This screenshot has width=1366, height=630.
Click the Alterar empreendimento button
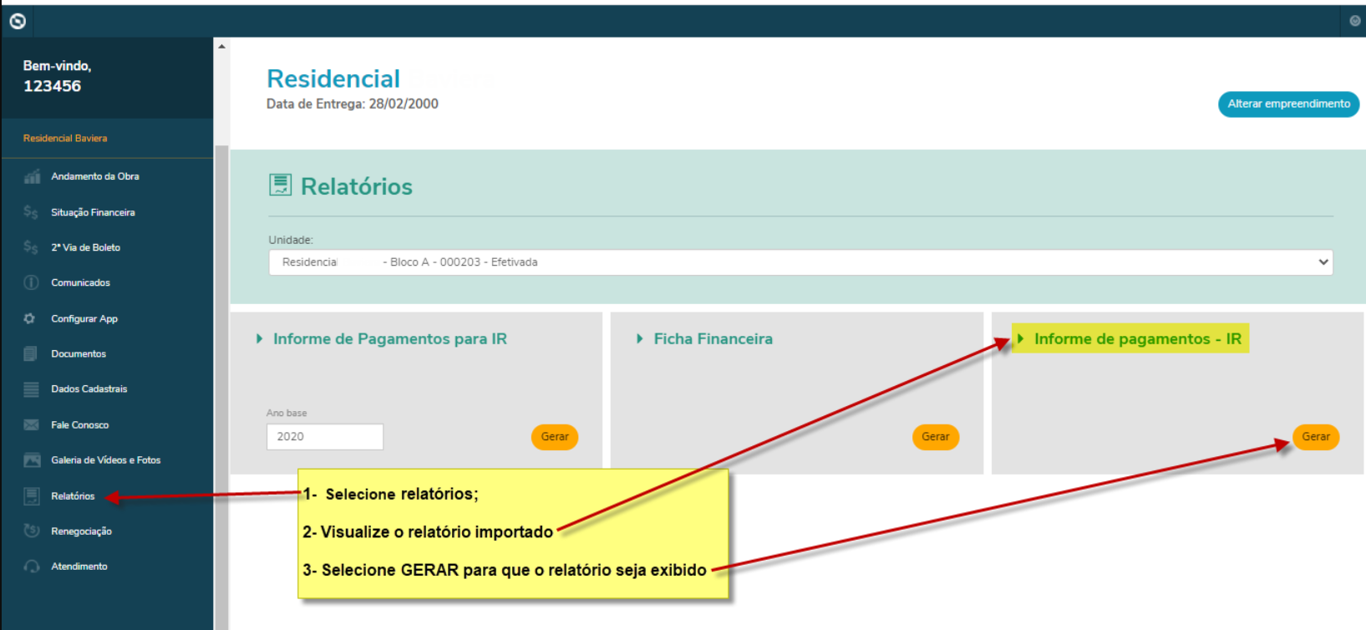point(1288,104)
